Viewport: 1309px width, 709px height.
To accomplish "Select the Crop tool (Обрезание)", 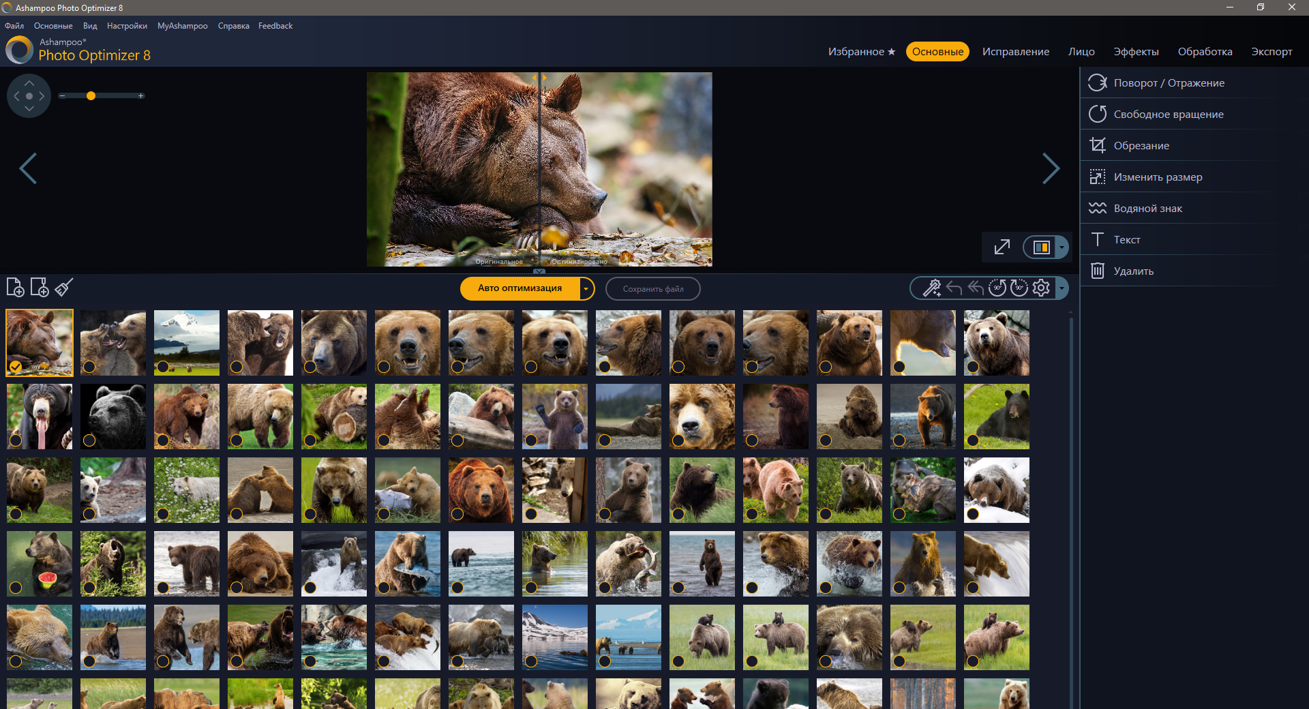I will coord(1141,146).
